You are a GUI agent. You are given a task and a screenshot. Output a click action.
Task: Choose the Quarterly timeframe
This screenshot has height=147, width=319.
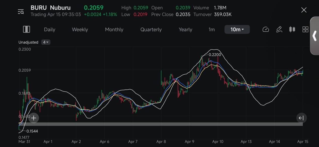coord(151,30)
